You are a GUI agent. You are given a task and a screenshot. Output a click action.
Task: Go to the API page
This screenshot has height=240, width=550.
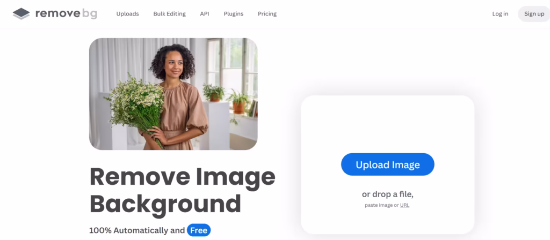[205, 14]
